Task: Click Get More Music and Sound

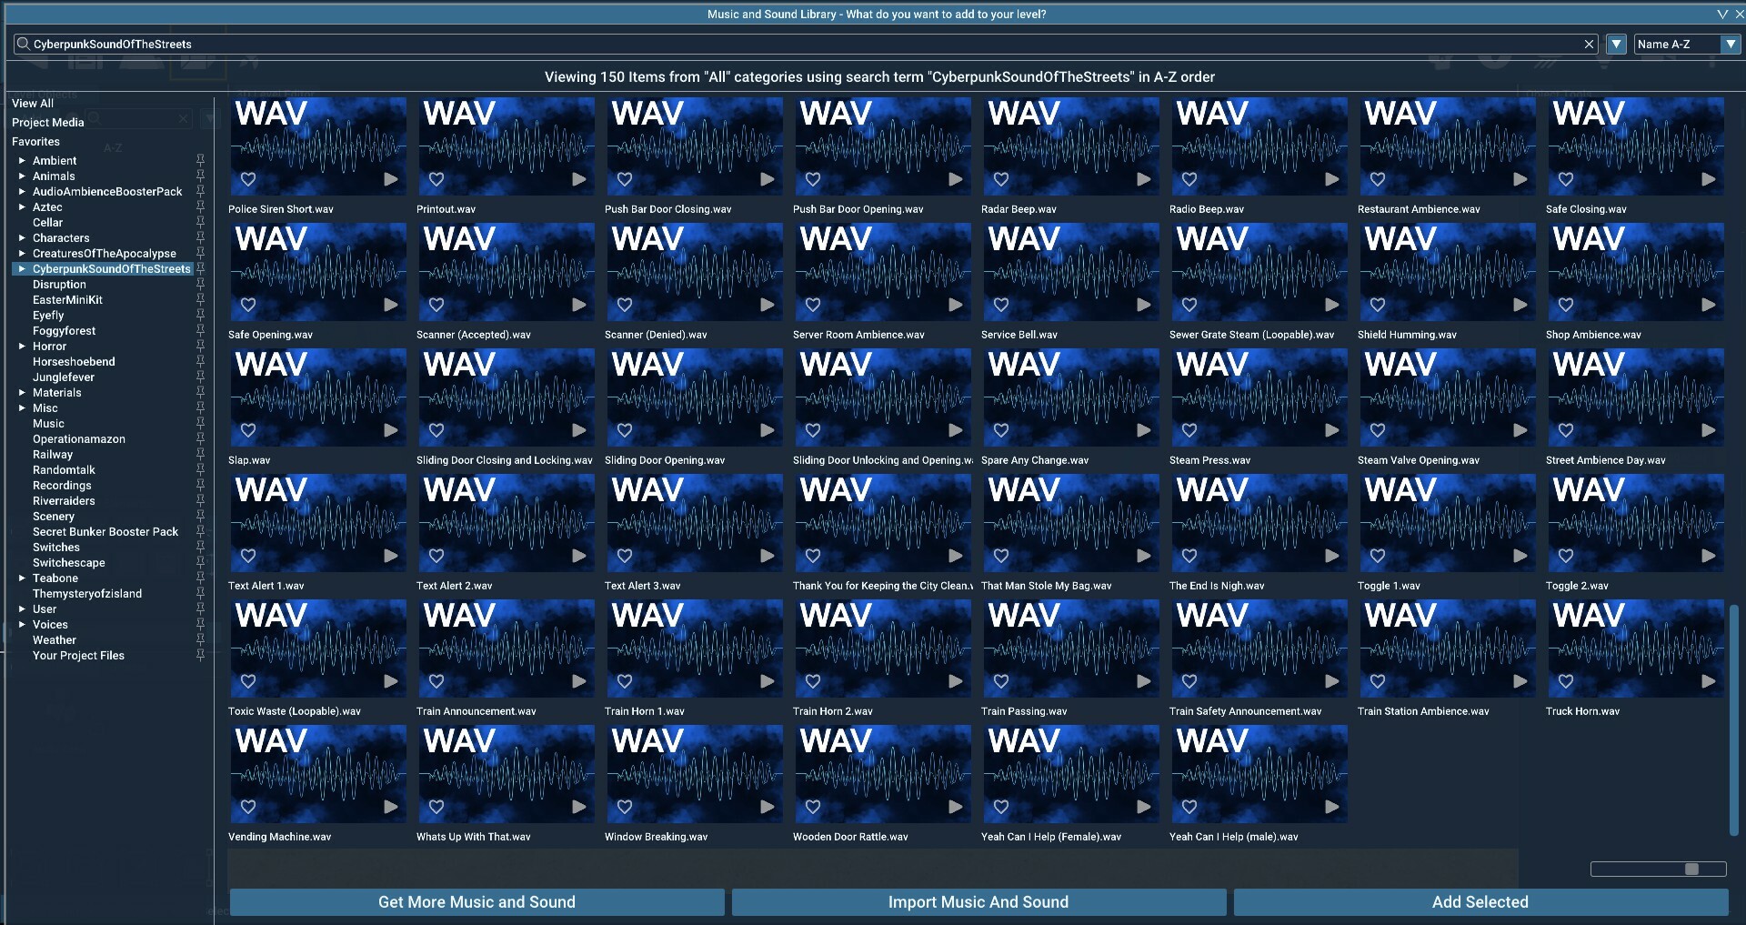Action: [477, 901]
